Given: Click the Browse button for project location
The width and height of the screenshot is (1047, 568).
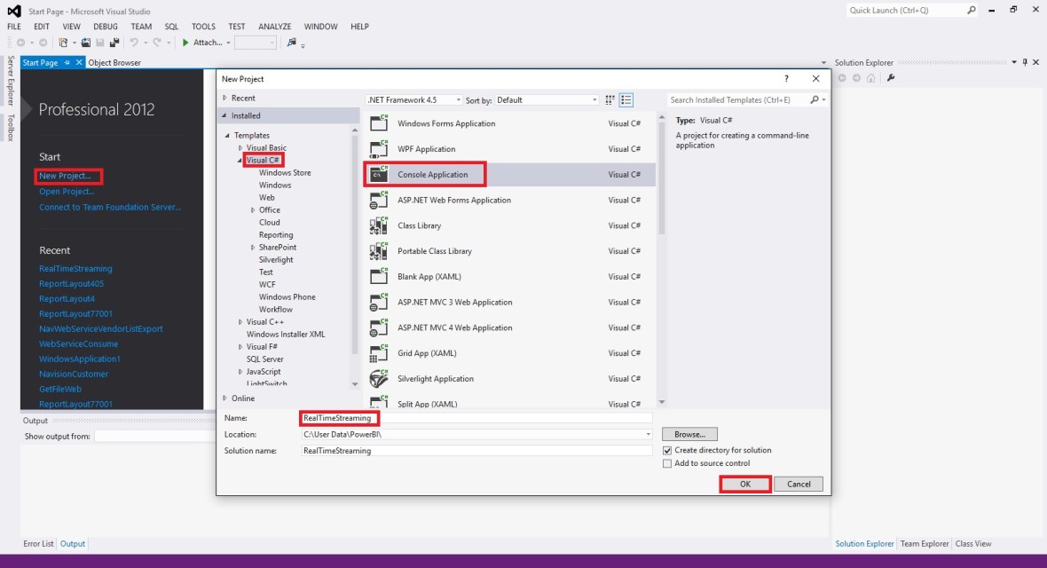Looking at the screenshot, I should (x=689, y=433).
